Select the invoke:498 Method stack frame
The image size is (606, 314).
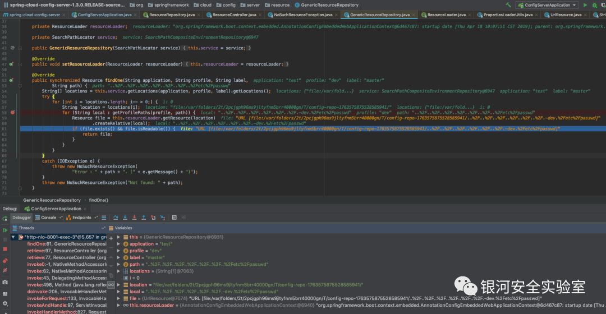coord(66,285)
